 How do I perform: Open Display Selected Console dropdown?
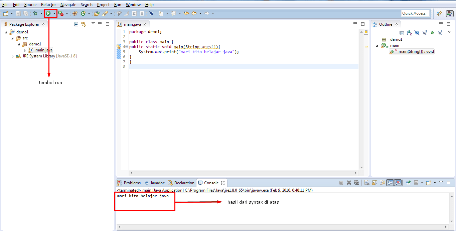(x=422, y=183)
